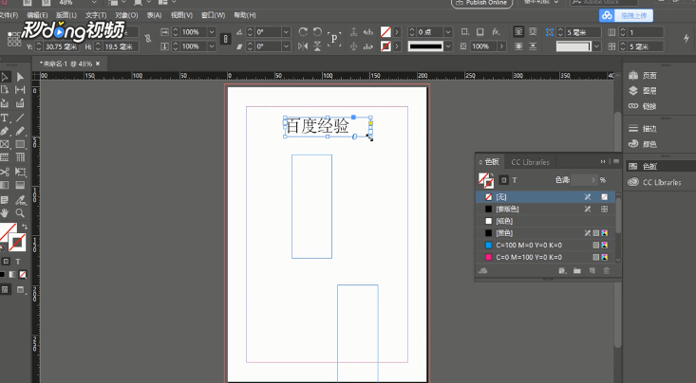Select the Gap tool

coord(21,90)
